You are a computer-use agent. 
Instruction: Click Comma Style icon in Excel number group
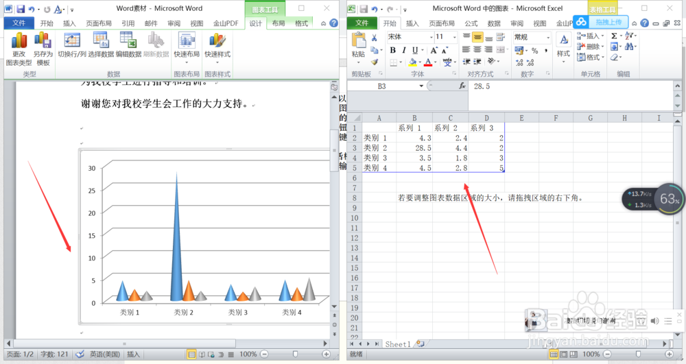click(x=546, y=51)
